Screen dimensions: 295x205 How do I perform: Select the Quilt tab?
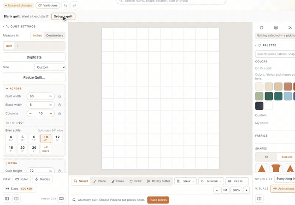tap(9, 46)
